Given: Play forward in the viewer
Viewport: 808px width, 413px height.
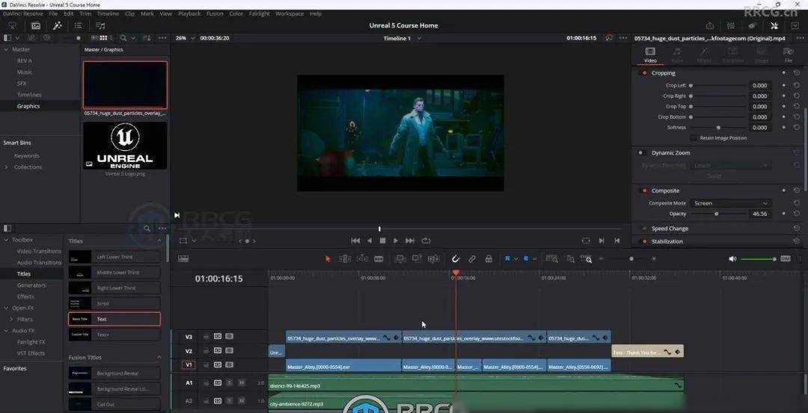Looking at the screenshot, I should coord(396,240).
